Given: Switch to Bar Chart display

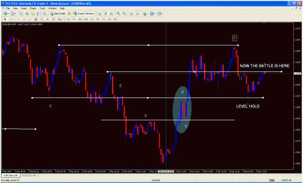Looking at the screenshot, I should coord(99,14).
